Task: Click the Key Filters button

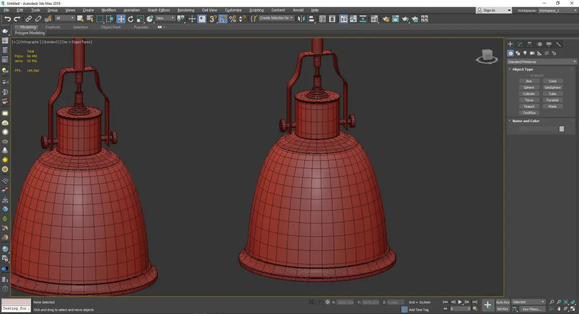Action: [532, 309]
